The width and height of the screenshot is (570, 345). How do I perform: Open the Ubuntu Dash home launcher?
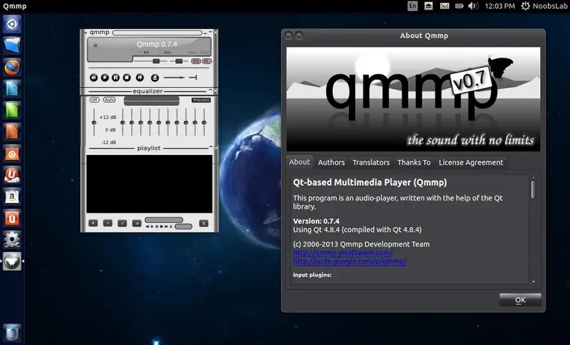tap(12, 24)
